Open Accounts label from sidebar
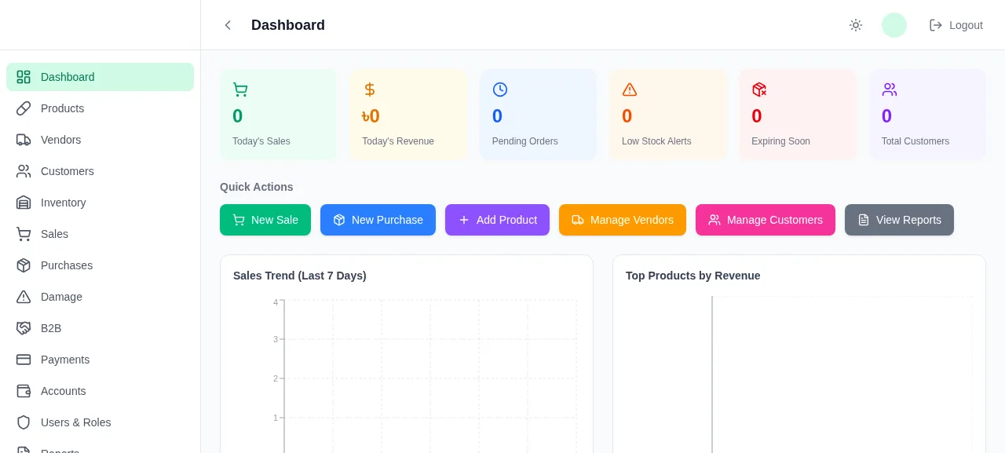The height and width of the screenshot is (453, 1005). (64, 391)
